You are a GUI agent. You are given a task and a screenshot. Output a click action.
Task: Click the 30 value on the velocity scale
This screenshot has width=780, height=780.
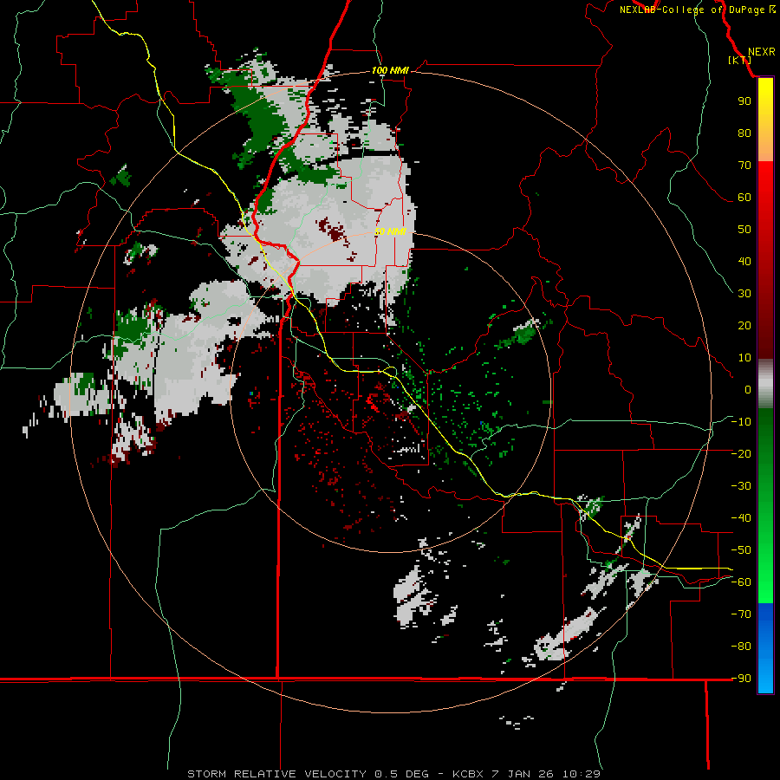point(744,294)
